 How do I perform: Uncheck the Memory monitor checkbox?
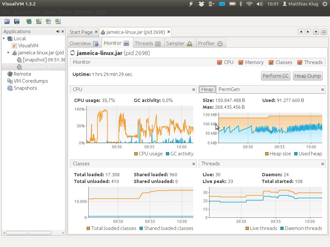pos(240,62)
